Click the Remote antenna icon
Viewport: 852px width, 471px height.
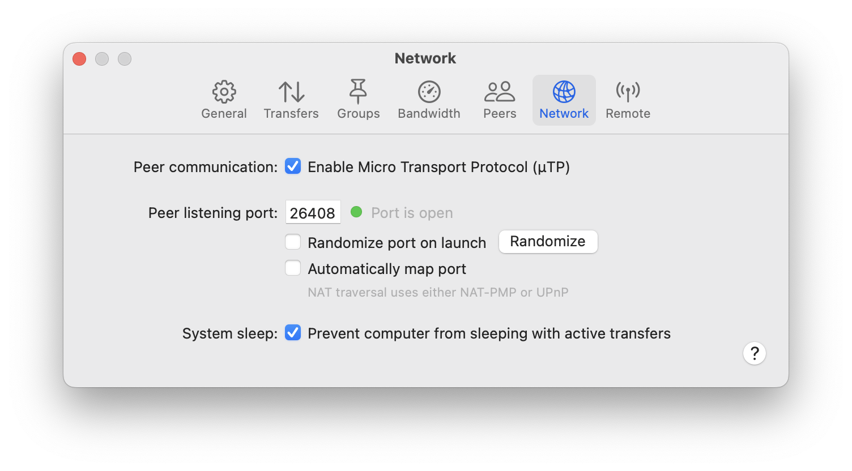tap(628, 92)
